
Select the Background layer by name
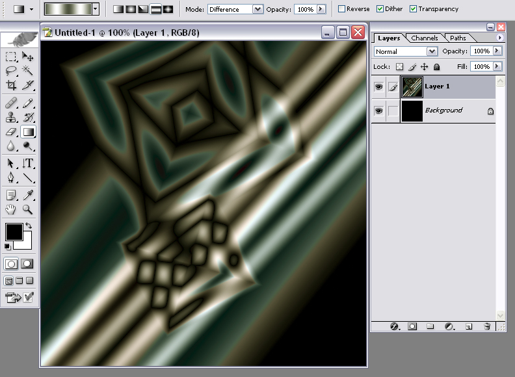pyautogui.click(x=443, y=110)
